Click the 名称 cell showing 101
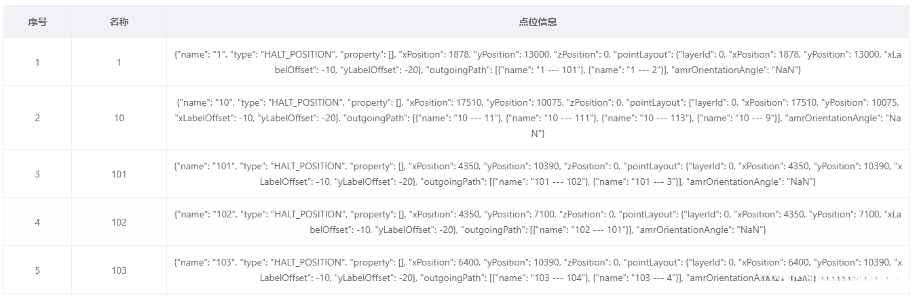 [x=119, y=174]
